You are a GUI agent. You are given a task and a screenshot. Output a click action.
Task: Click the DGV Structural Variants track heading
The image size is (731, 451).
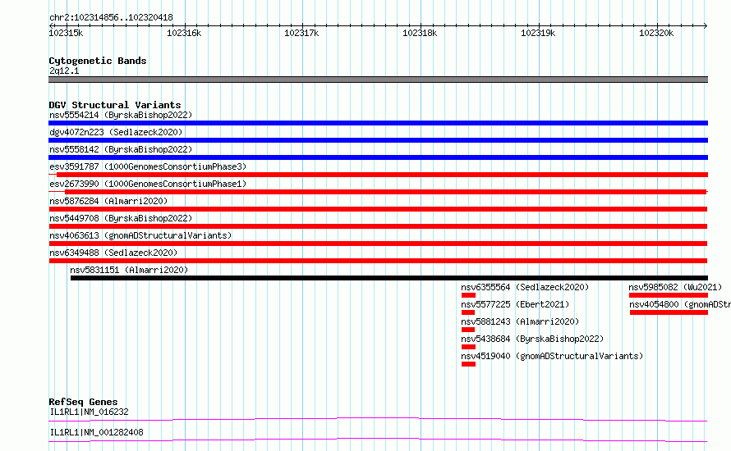click(115, 105)
